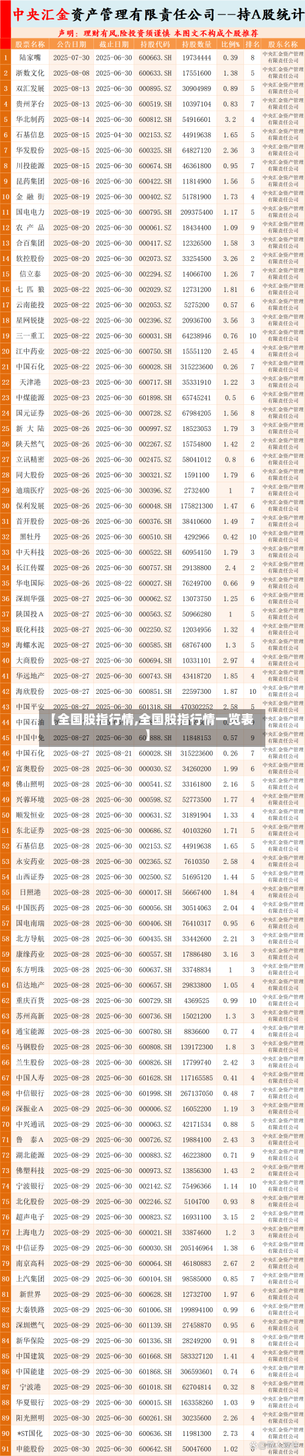Select the stock name 陆家嘴

30,58
